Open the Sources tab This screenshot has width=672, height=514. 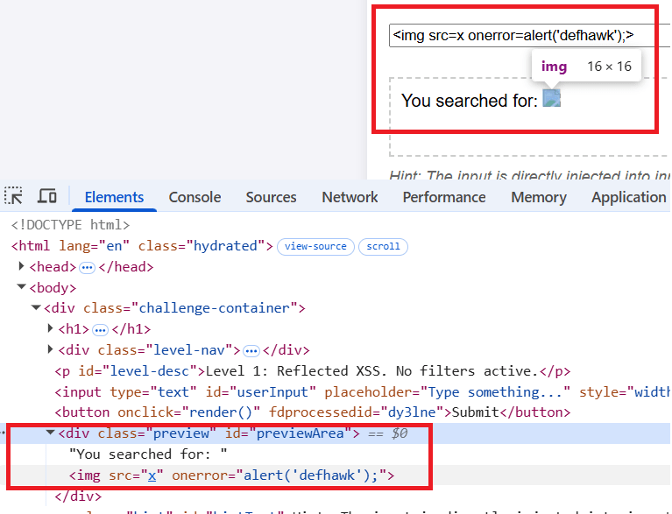[271, 197]
